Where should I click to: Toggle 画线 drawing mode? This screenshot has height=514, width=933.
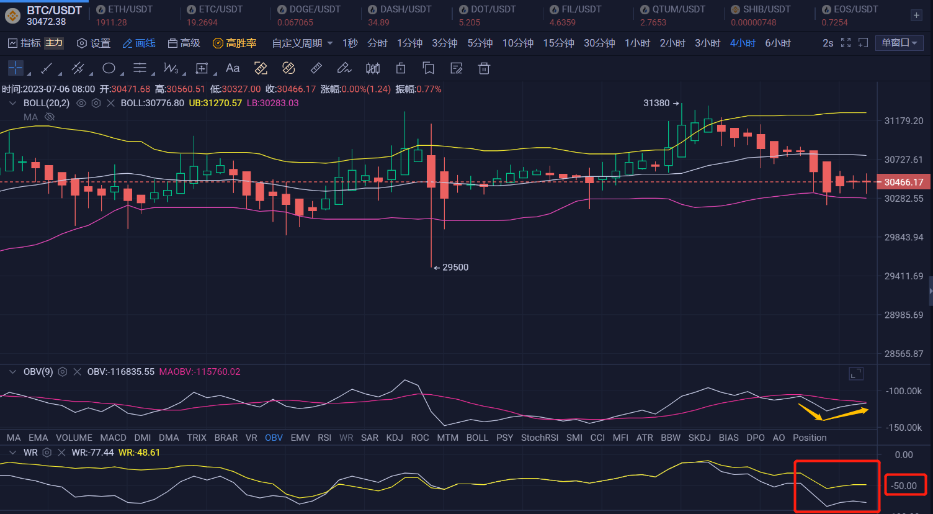tap(139, 43)
